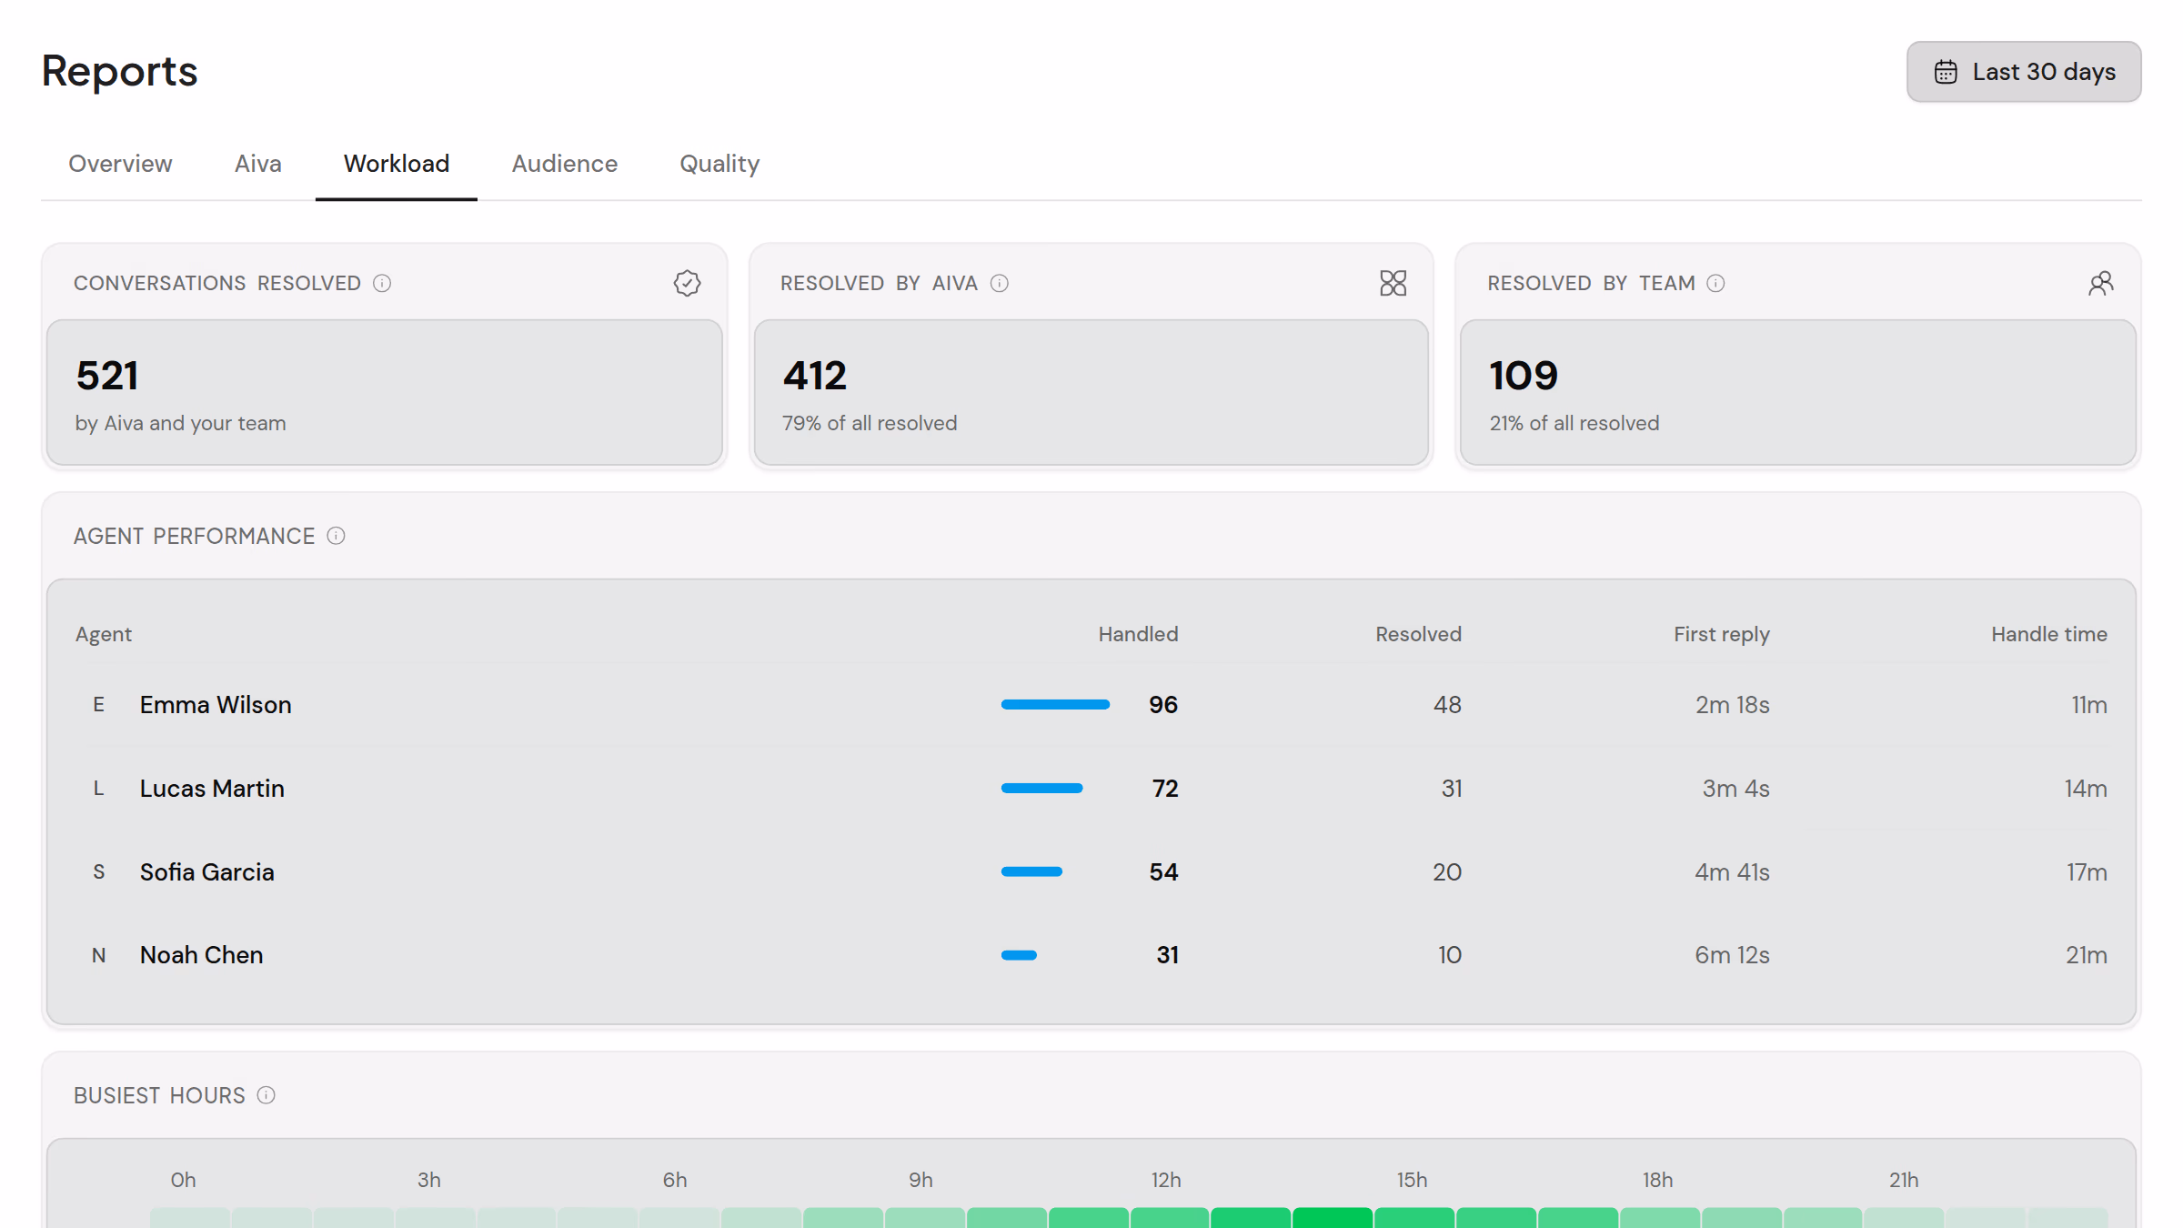Open the Last 30 days date range picker
2183x1228 pixels.
(2023, 72)
